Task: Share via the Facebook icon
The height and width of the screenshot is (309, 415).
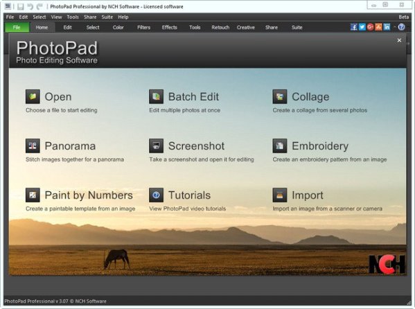Action: [x=354, y=27]
